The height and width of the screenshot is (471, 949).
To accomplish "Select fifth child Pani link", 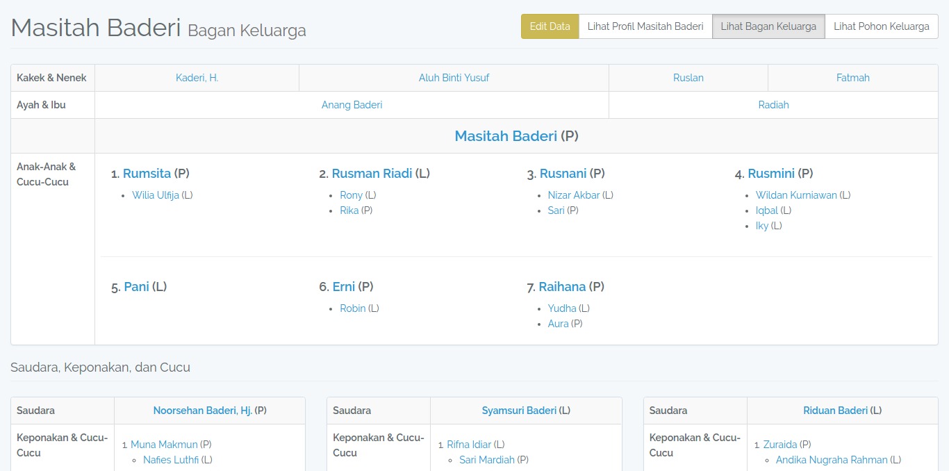I will [136, 287].
